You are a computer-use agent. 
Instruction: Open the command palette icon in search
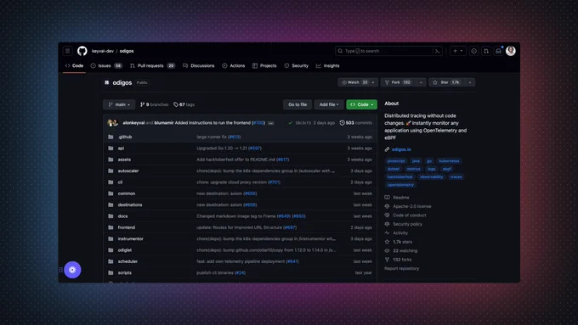(x=437, y=51)
